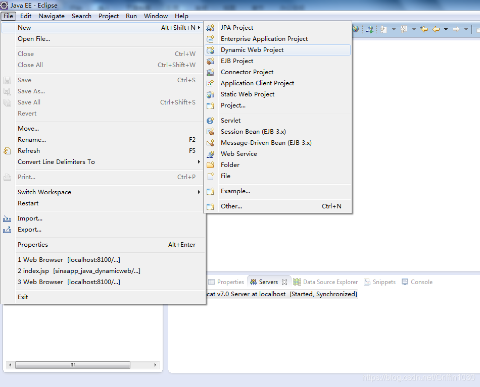
Task: Expand the New submenu arrow
Action: coord(199,28)
